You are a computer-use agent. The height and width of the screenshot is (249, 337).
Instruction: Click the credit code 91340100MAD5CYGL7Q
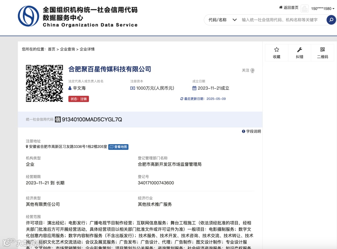[x=92, y=120]
